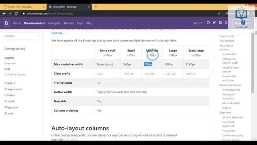Open Blog in navbar
Viewport: 257px width, 145px height.
point(89,23)
